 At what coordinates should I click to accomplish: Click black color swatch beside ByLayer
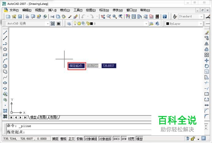click(168, 24)
